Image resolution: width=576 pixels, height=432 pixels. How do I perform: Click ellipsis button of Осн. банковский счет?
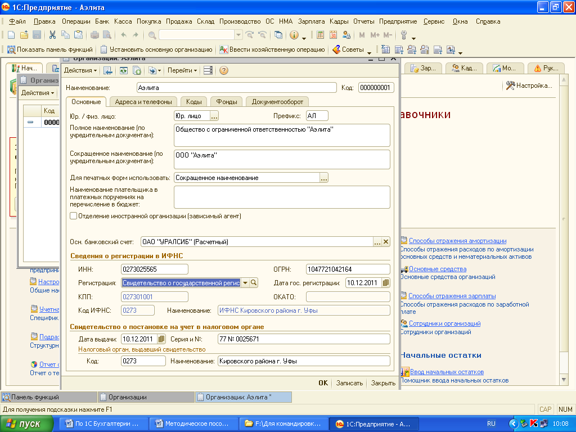pos(377,242)
